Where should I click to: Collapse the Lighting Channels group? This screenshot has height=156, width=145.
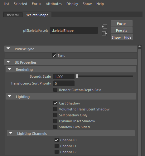pos(11,133)
